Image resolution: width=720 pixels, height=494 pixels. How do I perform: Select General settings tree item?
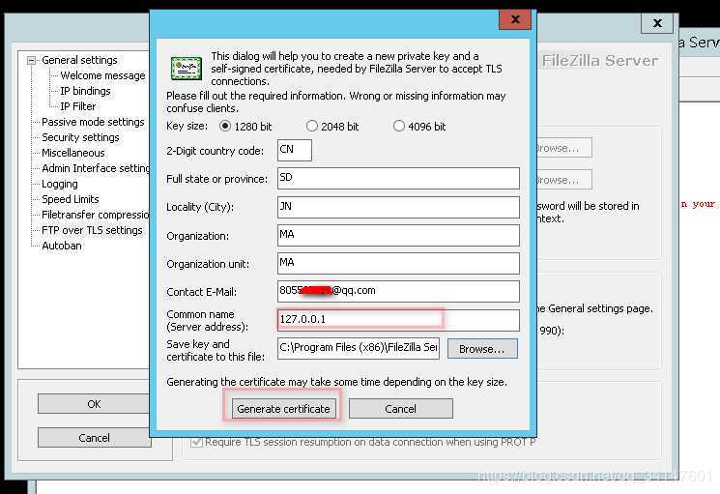(79, 60)
